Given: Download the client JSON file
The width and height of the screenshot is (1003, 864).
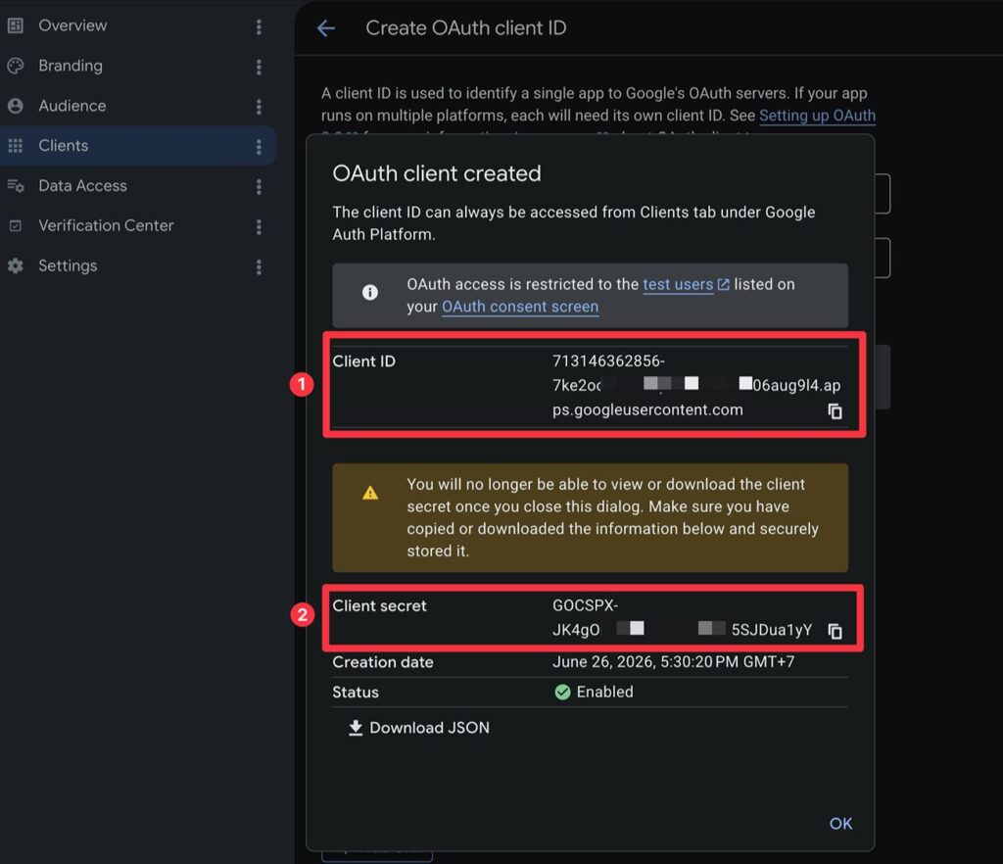Looking at the screenshot, I should (x=419, y=728).
